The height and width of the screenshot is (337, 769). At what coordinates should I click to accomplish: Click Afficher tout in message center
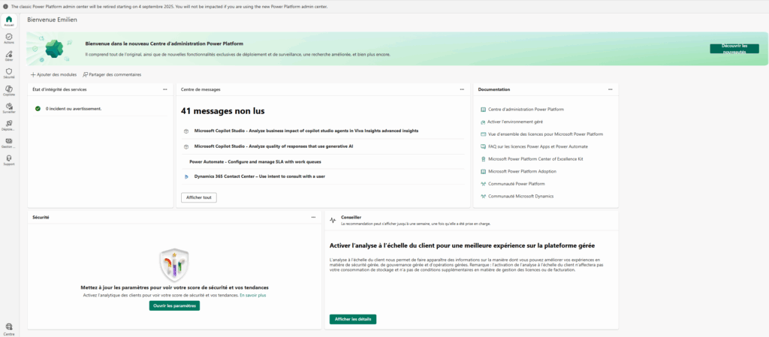[x=198, y=197]
